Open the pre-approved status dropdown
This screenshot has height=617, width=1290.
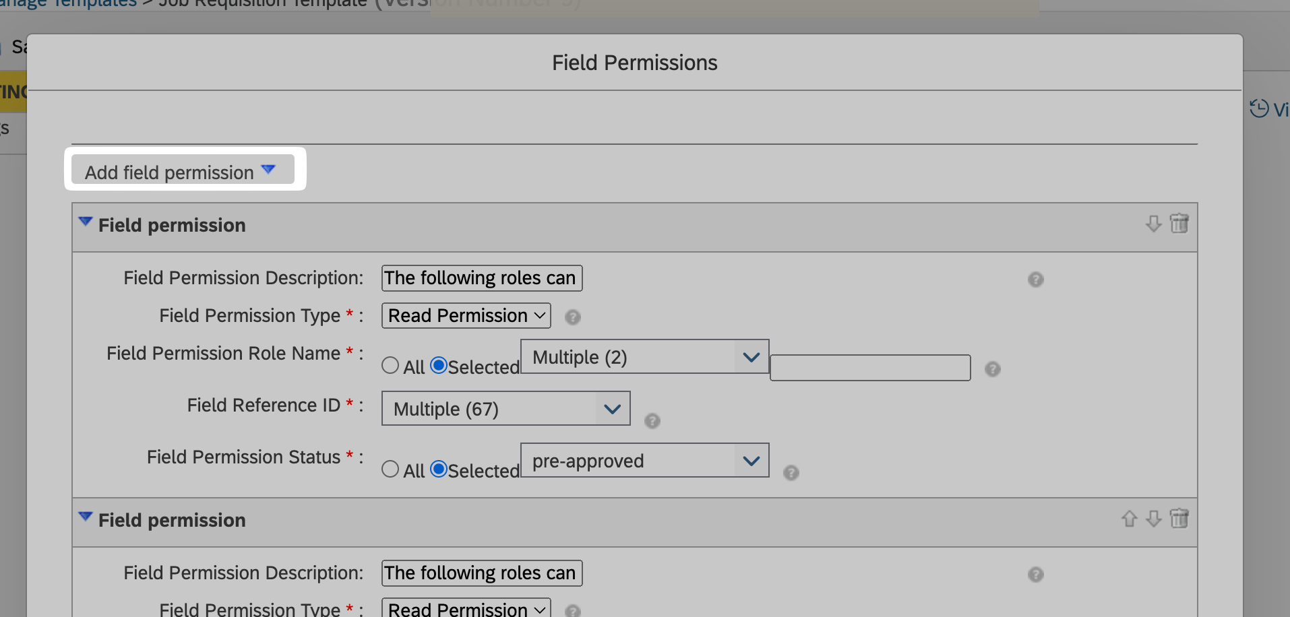645,460
